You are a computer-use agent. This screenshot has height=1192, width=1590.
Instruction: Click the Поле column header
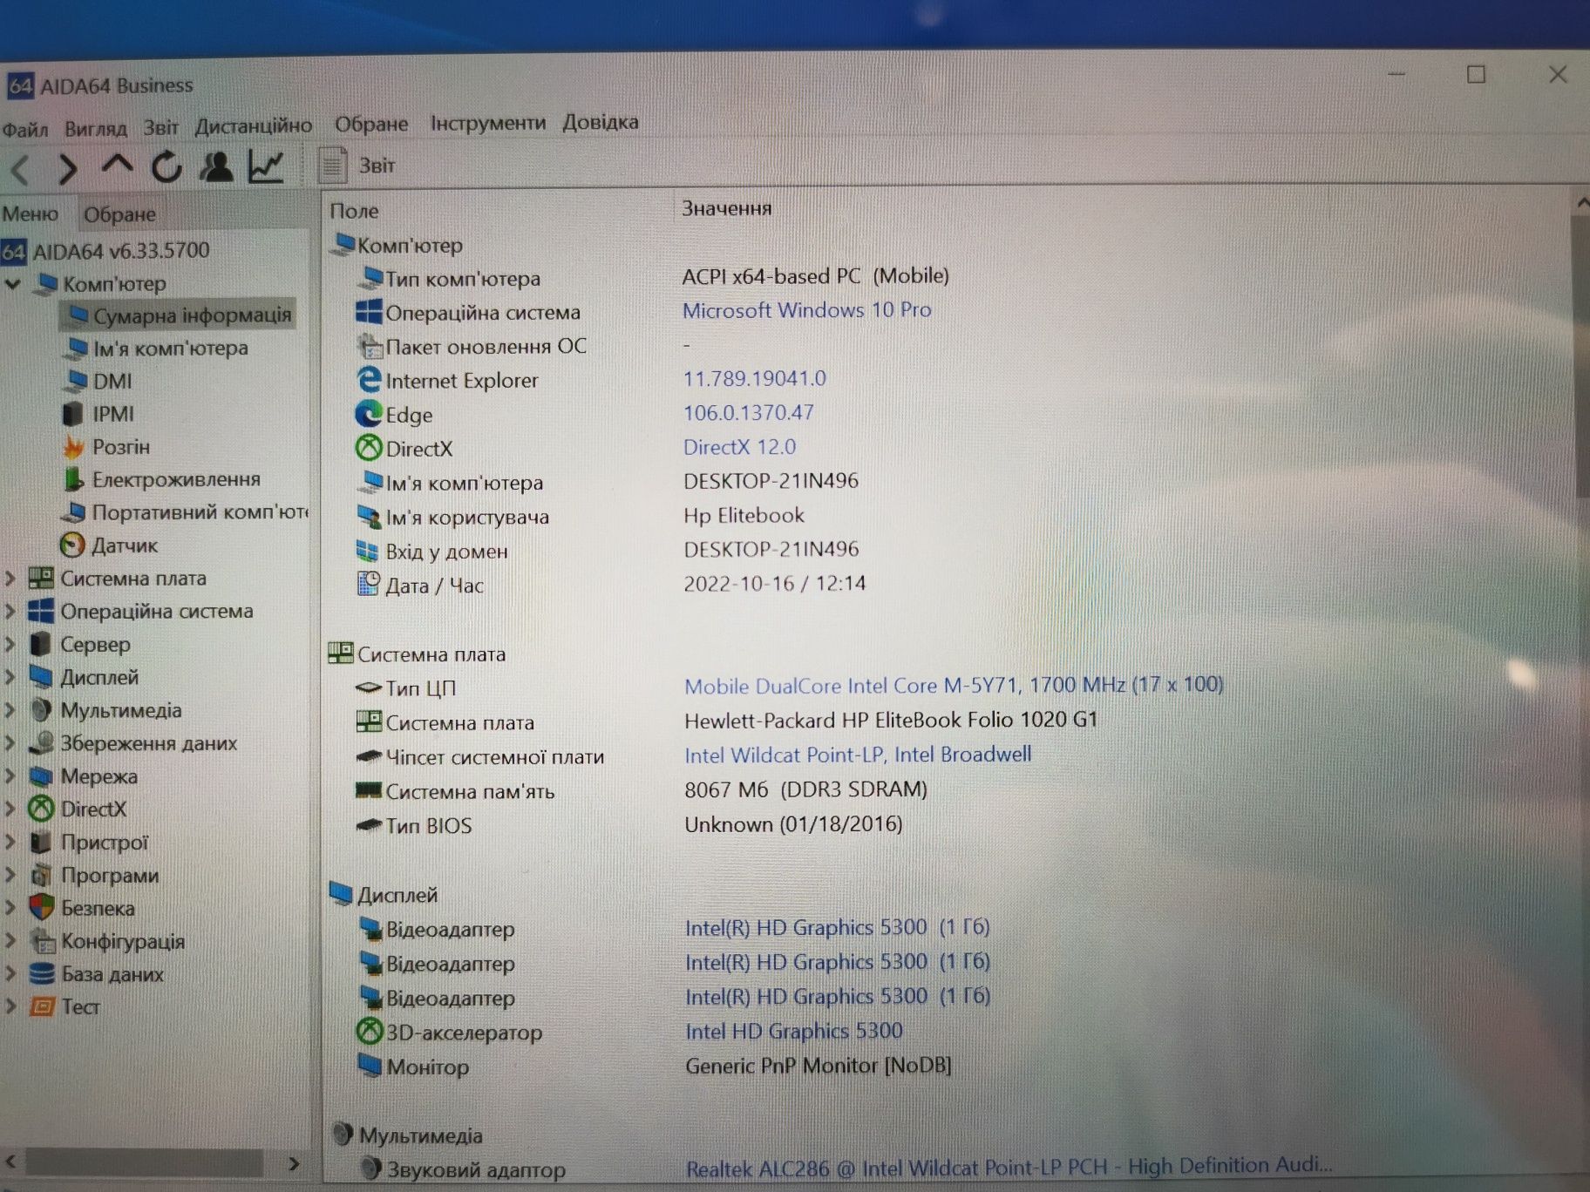(x=354, y=210)
